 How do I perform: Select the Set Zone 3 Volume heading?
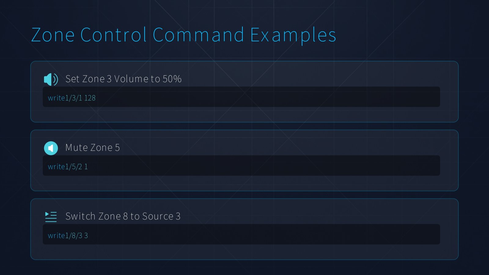click(x=123, y=79)
